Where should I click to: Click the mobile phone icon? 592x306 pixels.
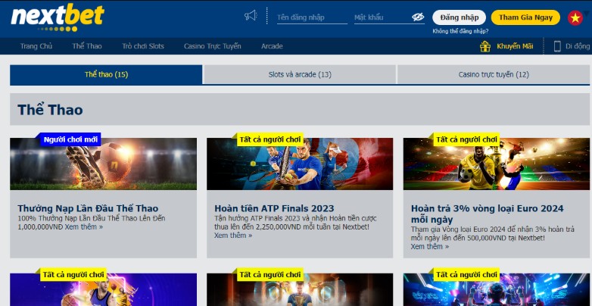(x=557, y=46)
